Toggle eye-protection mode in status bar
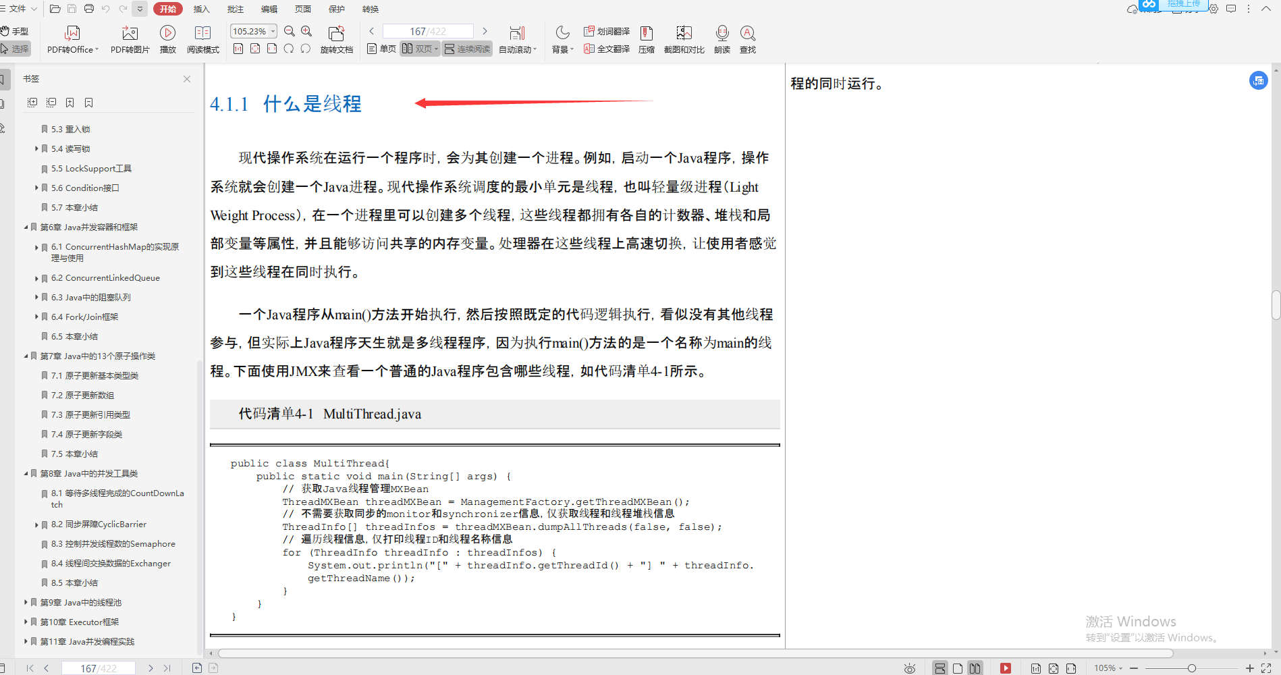This screenshot has width=1281, height=675. (909, 668)
